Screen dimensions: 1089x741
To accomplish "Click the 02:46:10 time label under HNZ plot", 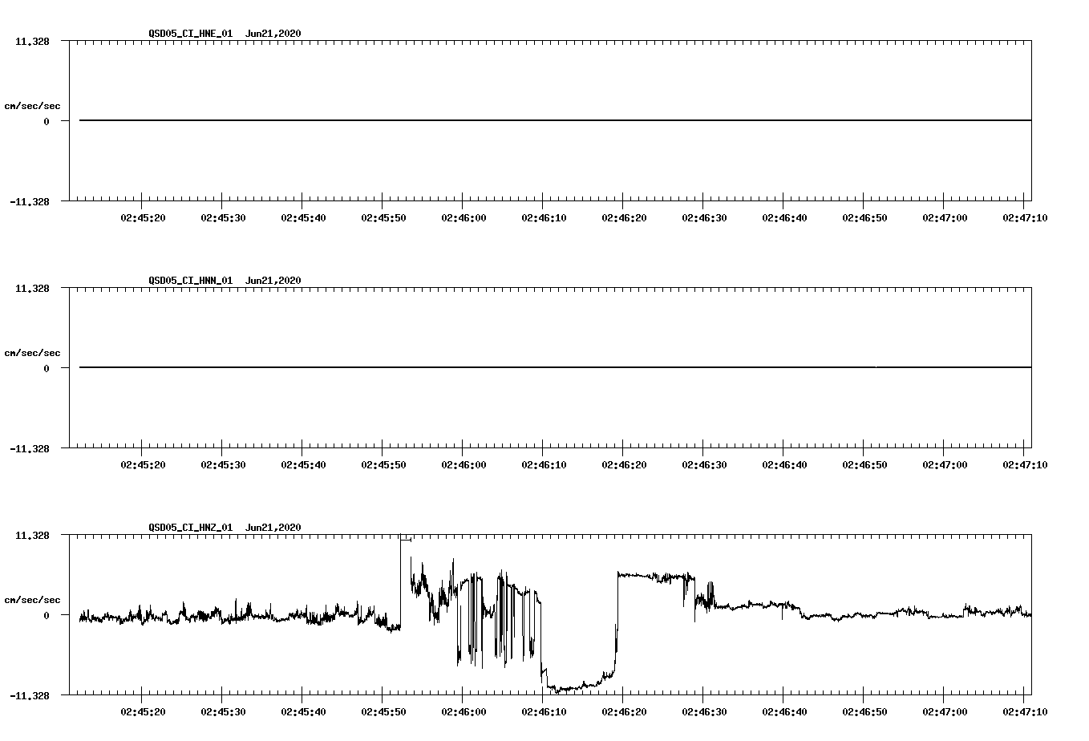I will [544, 712].
